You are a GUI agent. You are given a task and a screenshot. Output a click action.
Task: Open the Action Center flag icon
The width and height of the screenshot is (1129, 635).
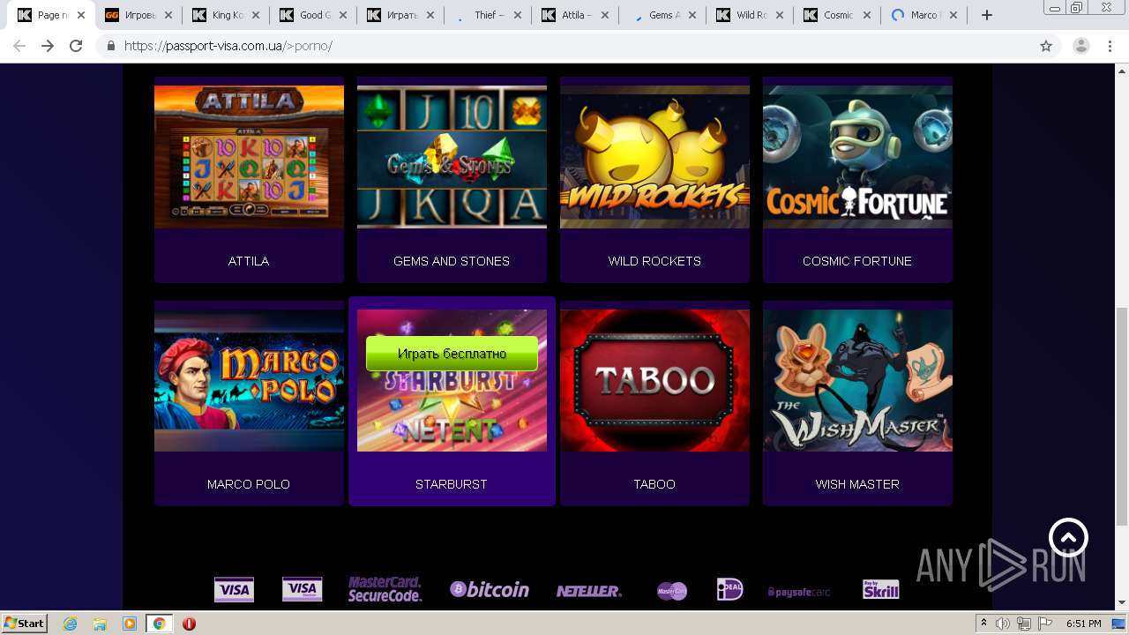(x=1044, y=624)
